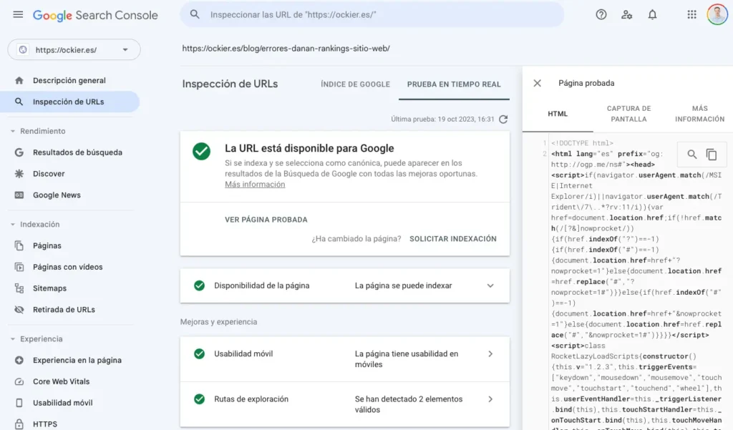733x430 pixels.
Task: Open users and permissions settings icon
Action: coord(627,14)
